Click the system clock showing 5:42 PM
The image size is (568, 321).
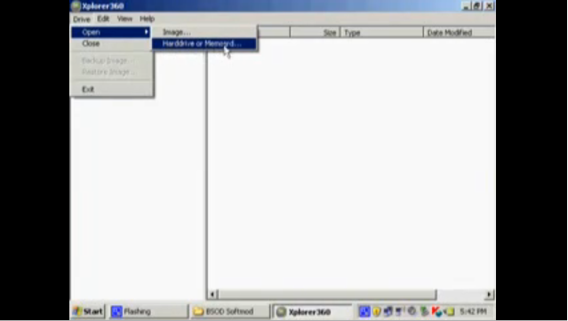point(473,311)
